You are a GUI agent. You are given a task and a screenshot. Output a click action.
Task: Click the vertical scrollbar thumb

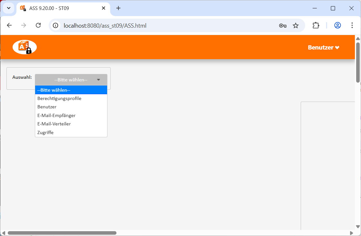[358, 62]
